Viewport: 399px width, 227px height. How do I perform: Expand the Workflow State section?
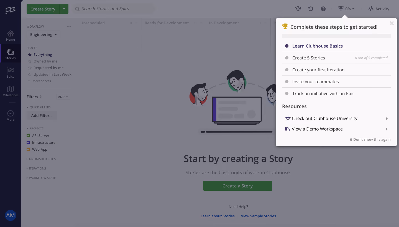41,178
